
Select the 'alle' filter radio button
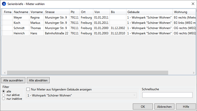[4, 91]
